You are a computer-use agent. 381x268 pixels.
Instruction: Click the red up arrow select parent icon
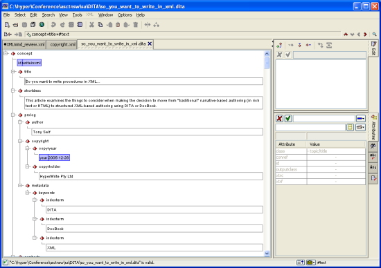coord(346,35)
